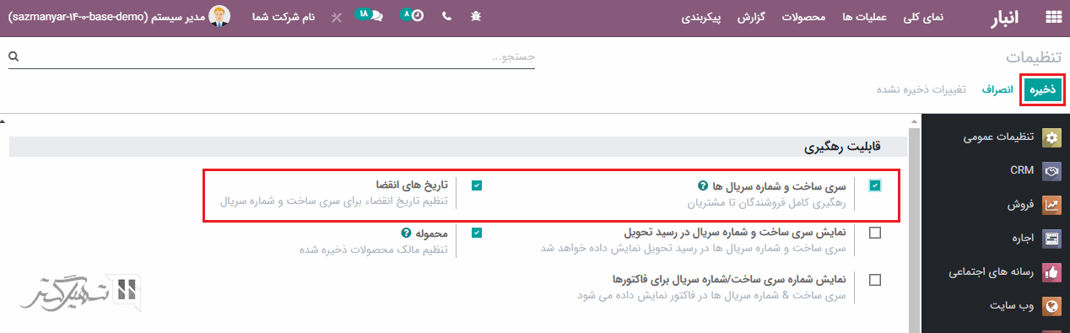This screenshot has width=1070, height=333.
Task: Open نمای کلی menu
Action: pyautogui.click(x=923, y=17)
